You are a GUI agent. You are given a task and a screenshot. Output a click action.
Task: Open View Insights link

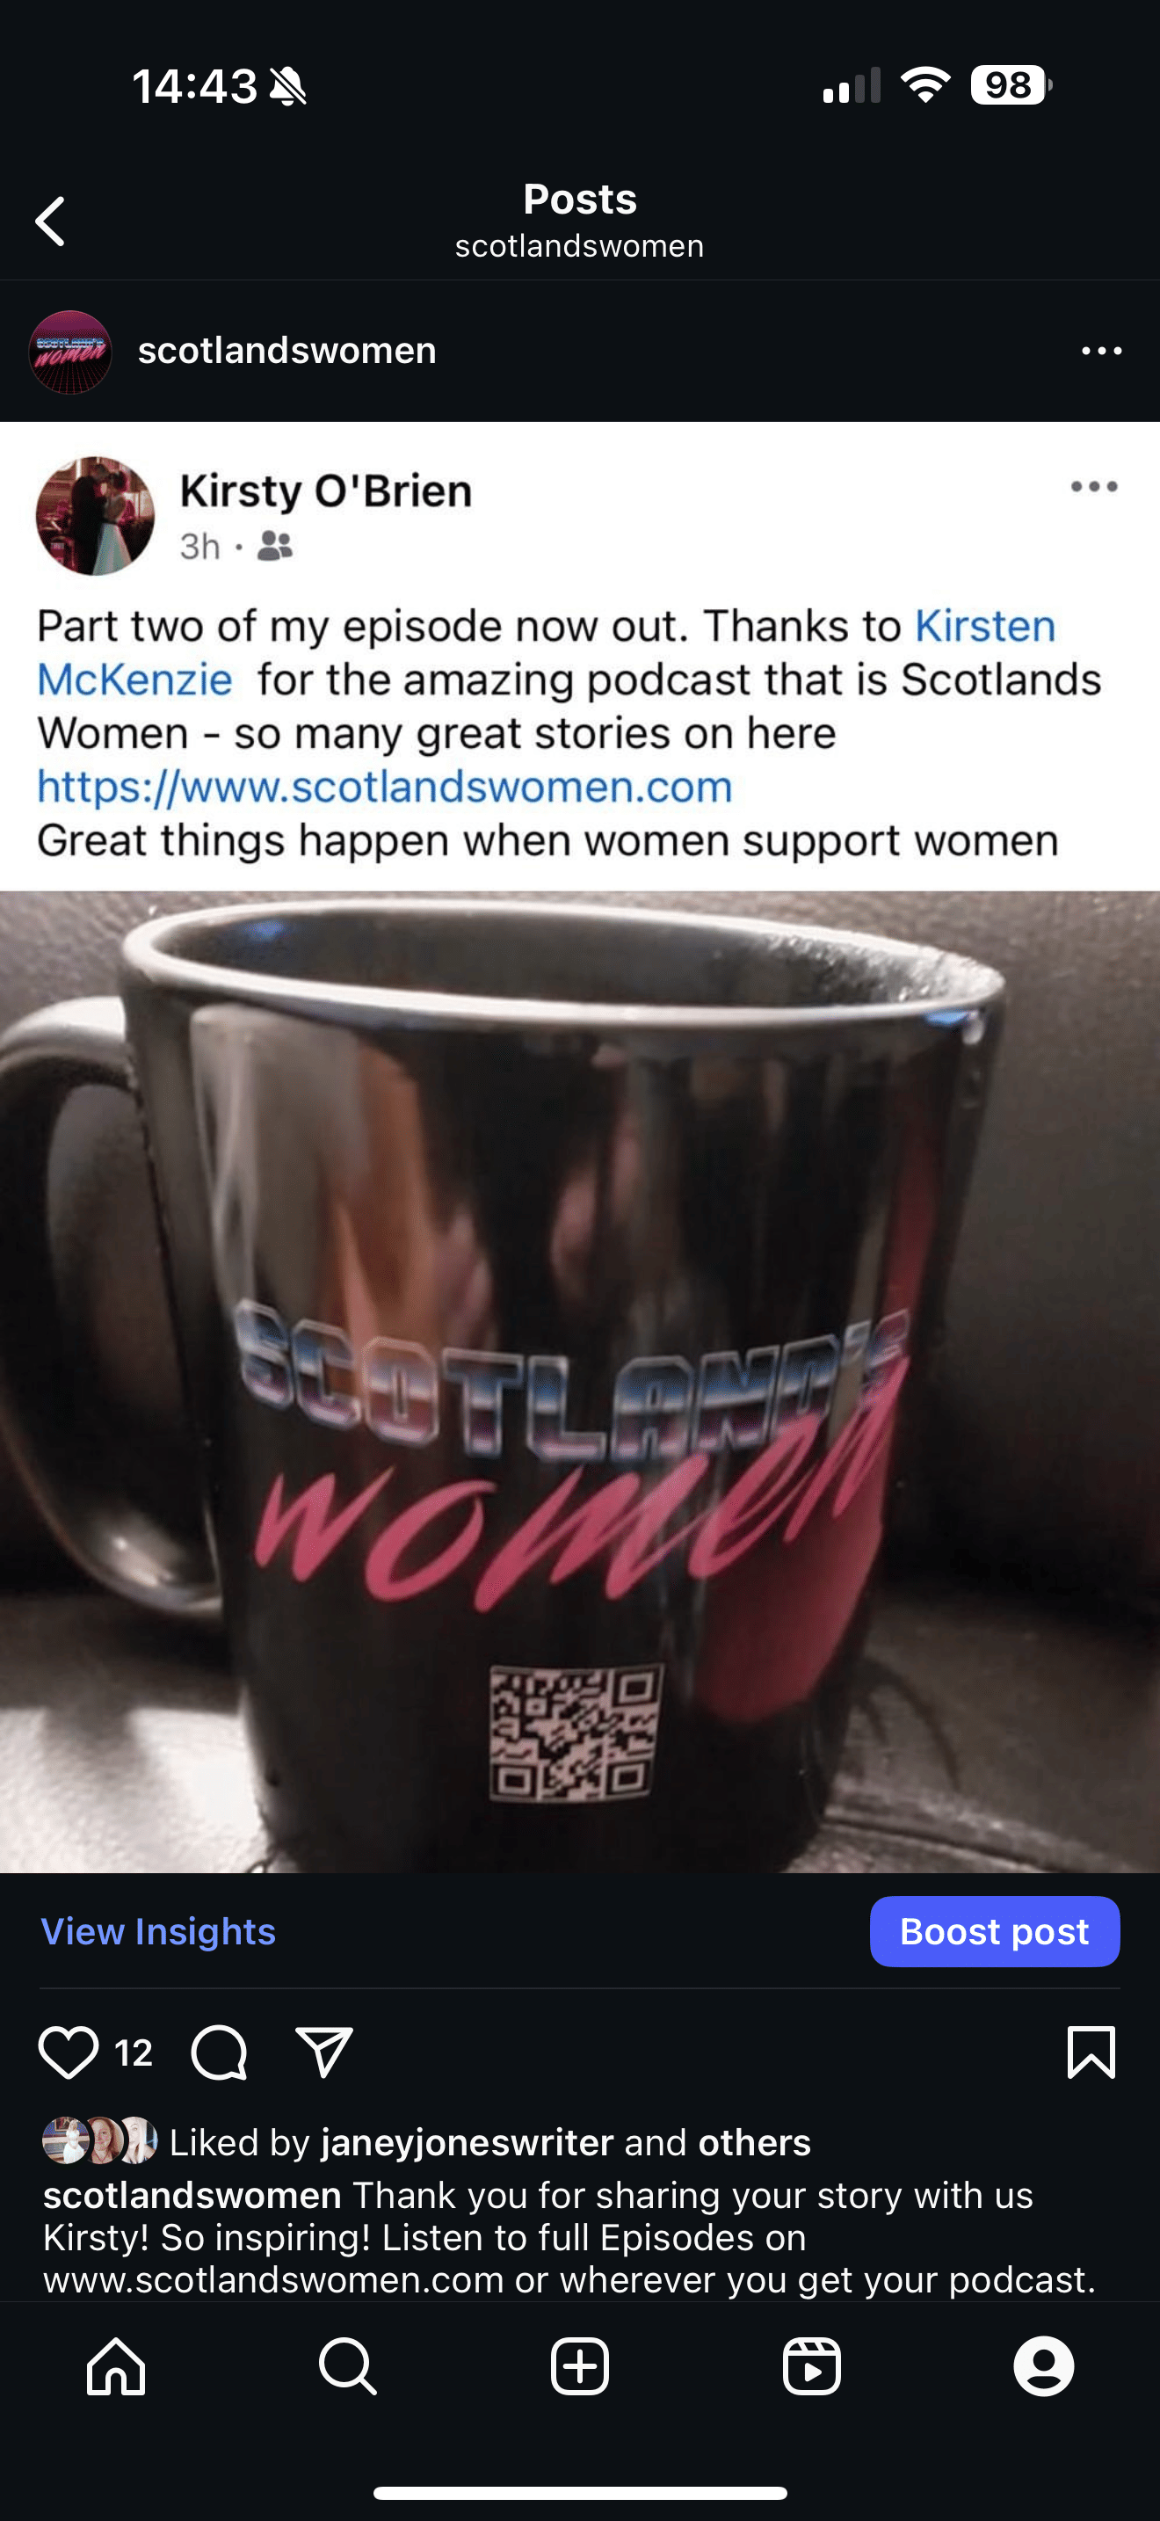tap(158, 1931)
